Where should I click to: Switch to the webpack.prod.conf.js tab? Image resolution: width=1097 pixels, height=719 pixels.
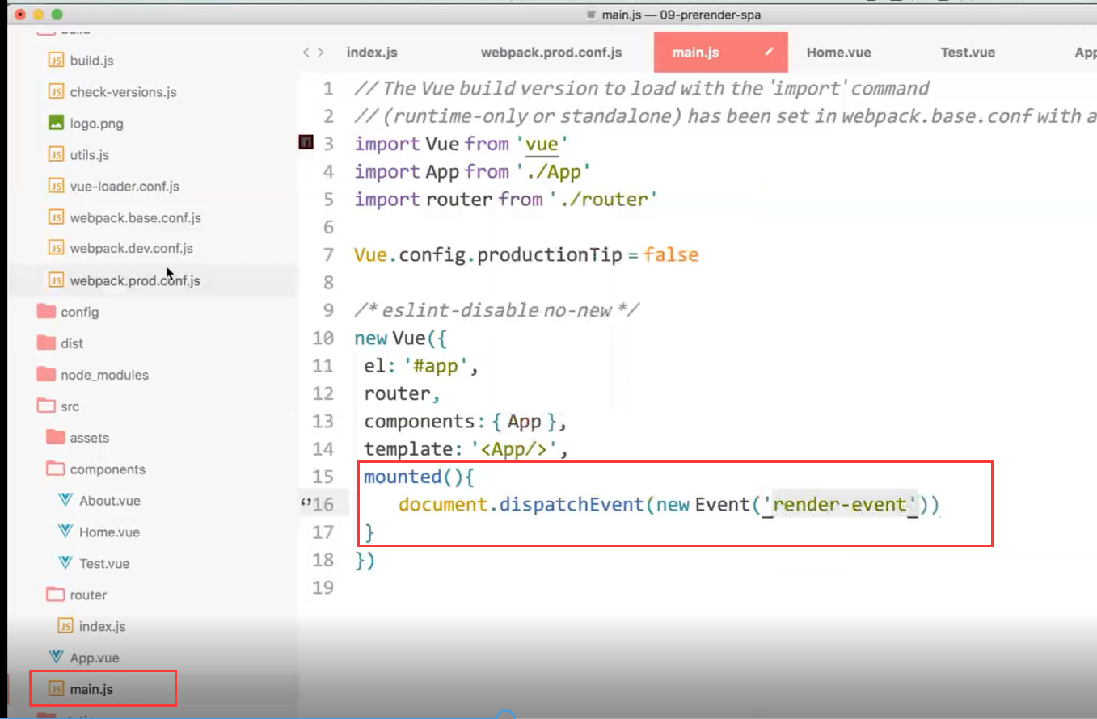(551, 52)
